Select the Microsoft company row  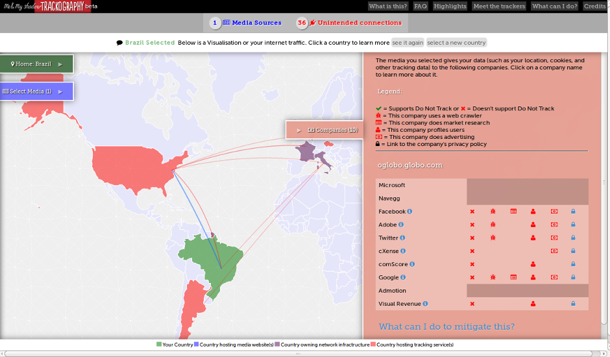pyautogui.click(x=482, y=185)
